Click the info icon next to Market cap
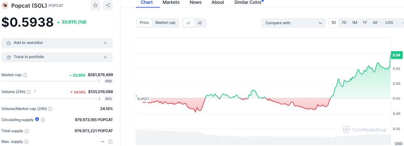 (x=25, y=75)
